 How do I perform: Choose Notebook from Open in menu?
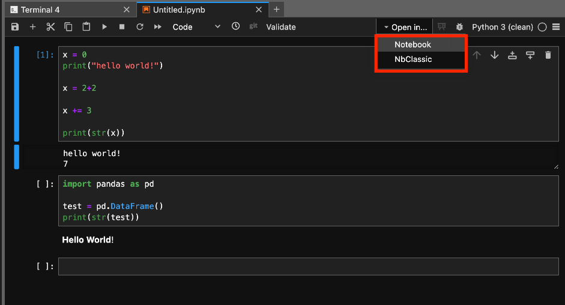[421, 44]
